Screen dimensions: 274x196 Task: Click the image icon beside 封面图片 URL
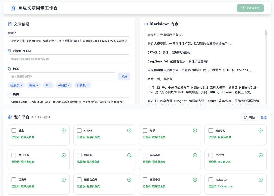(x=9, y=51)
